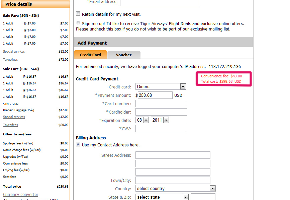Click the 'Upgrades (w/Tax)' row
This screenshot has height=200, width=290.
[x=35, y=157]
